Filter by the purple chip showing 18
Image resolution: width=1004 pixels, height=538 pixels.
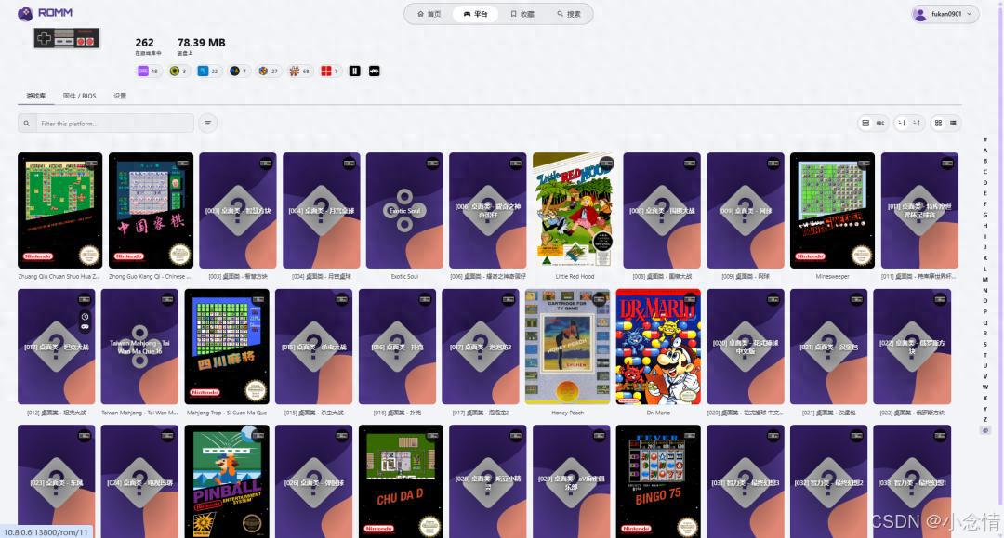[x=149, y=71]
